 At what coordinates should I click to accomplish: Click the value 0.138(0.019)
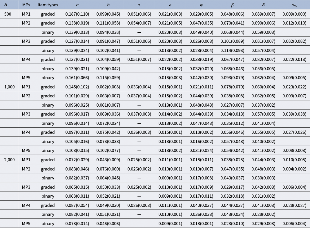(77, 23)
